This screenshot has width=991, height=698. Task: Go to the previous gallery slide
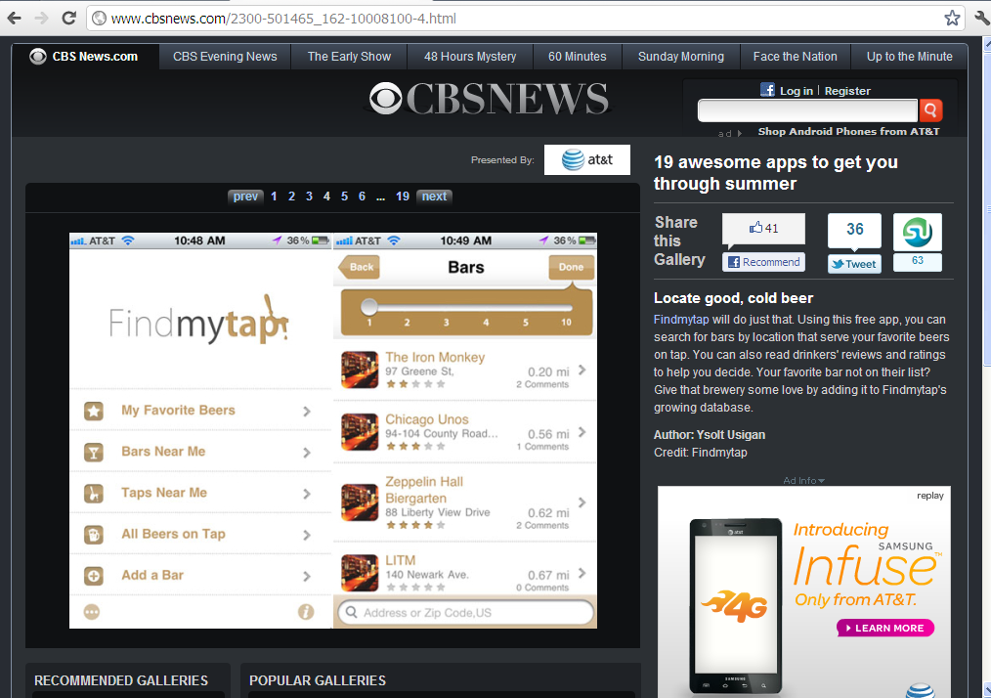point(245,196)
